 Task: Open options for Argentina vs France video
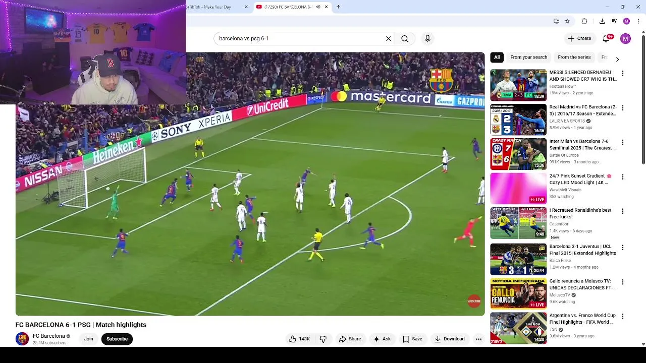622,316
